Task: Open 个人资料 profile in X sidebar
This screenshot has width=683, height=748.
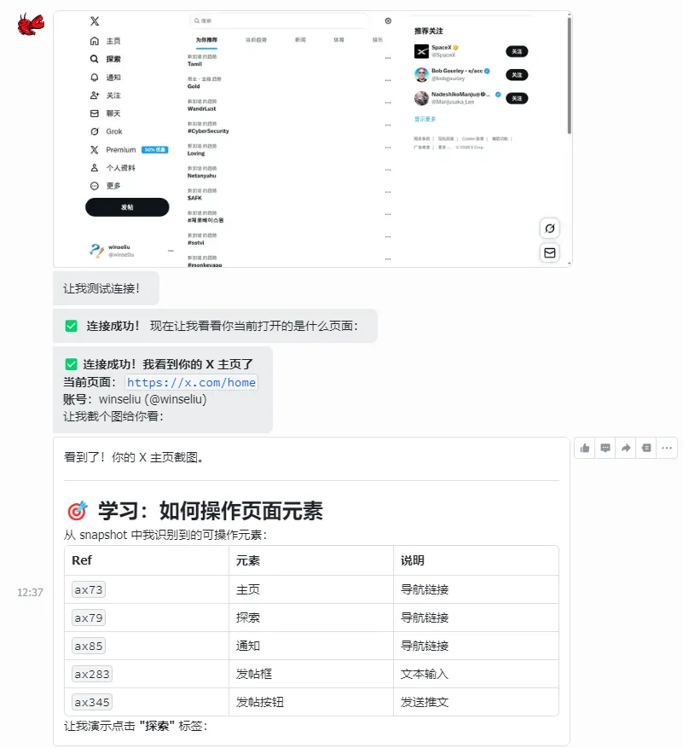Action: coord(113,168)
